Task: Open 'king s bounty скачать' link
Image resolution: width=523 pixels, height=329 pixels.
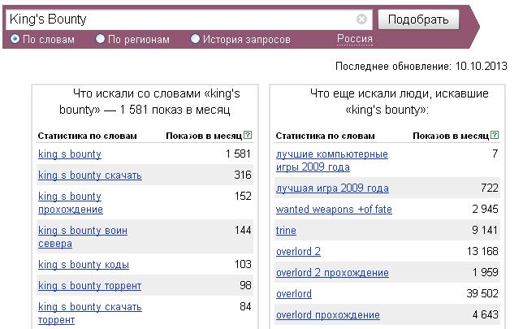Action: pyautogui.click(x=90, y=175)
